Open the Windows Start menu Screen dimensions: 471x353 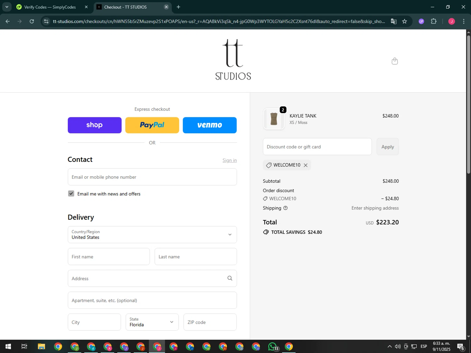point(8,346)
